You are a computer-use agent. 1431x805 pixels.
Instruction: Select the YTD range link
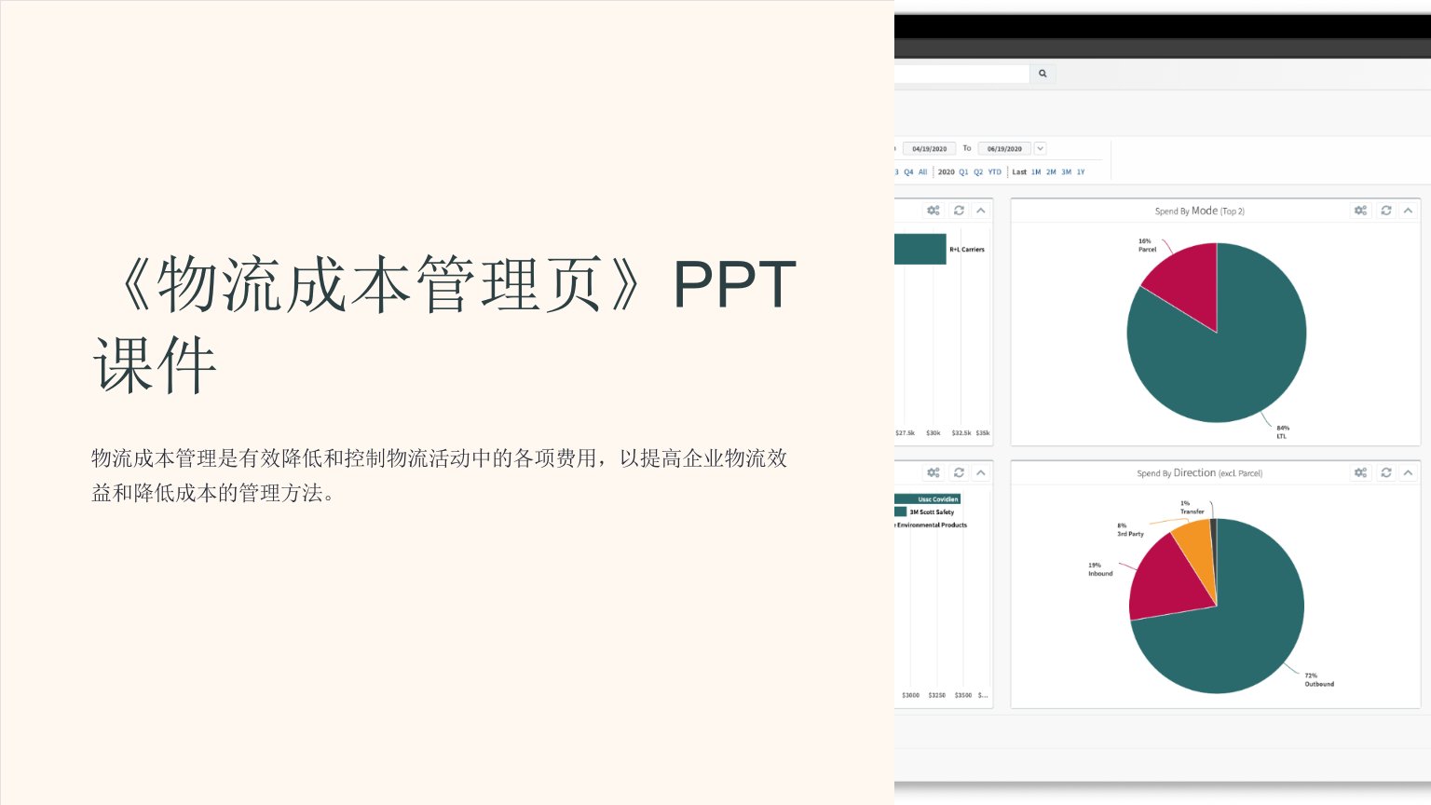pos(995,172)
